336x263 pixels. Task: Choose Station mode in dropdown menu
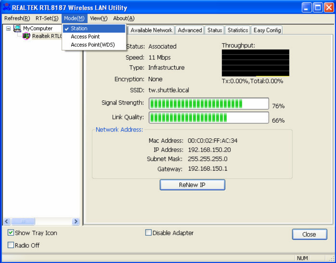94,29
